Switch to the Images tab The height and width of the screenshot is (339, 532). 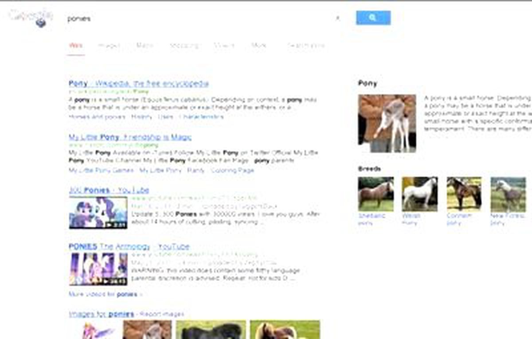[108, 45]
